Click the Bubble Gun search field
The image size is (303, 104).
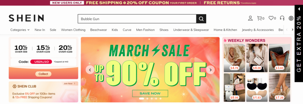[137, 19]
